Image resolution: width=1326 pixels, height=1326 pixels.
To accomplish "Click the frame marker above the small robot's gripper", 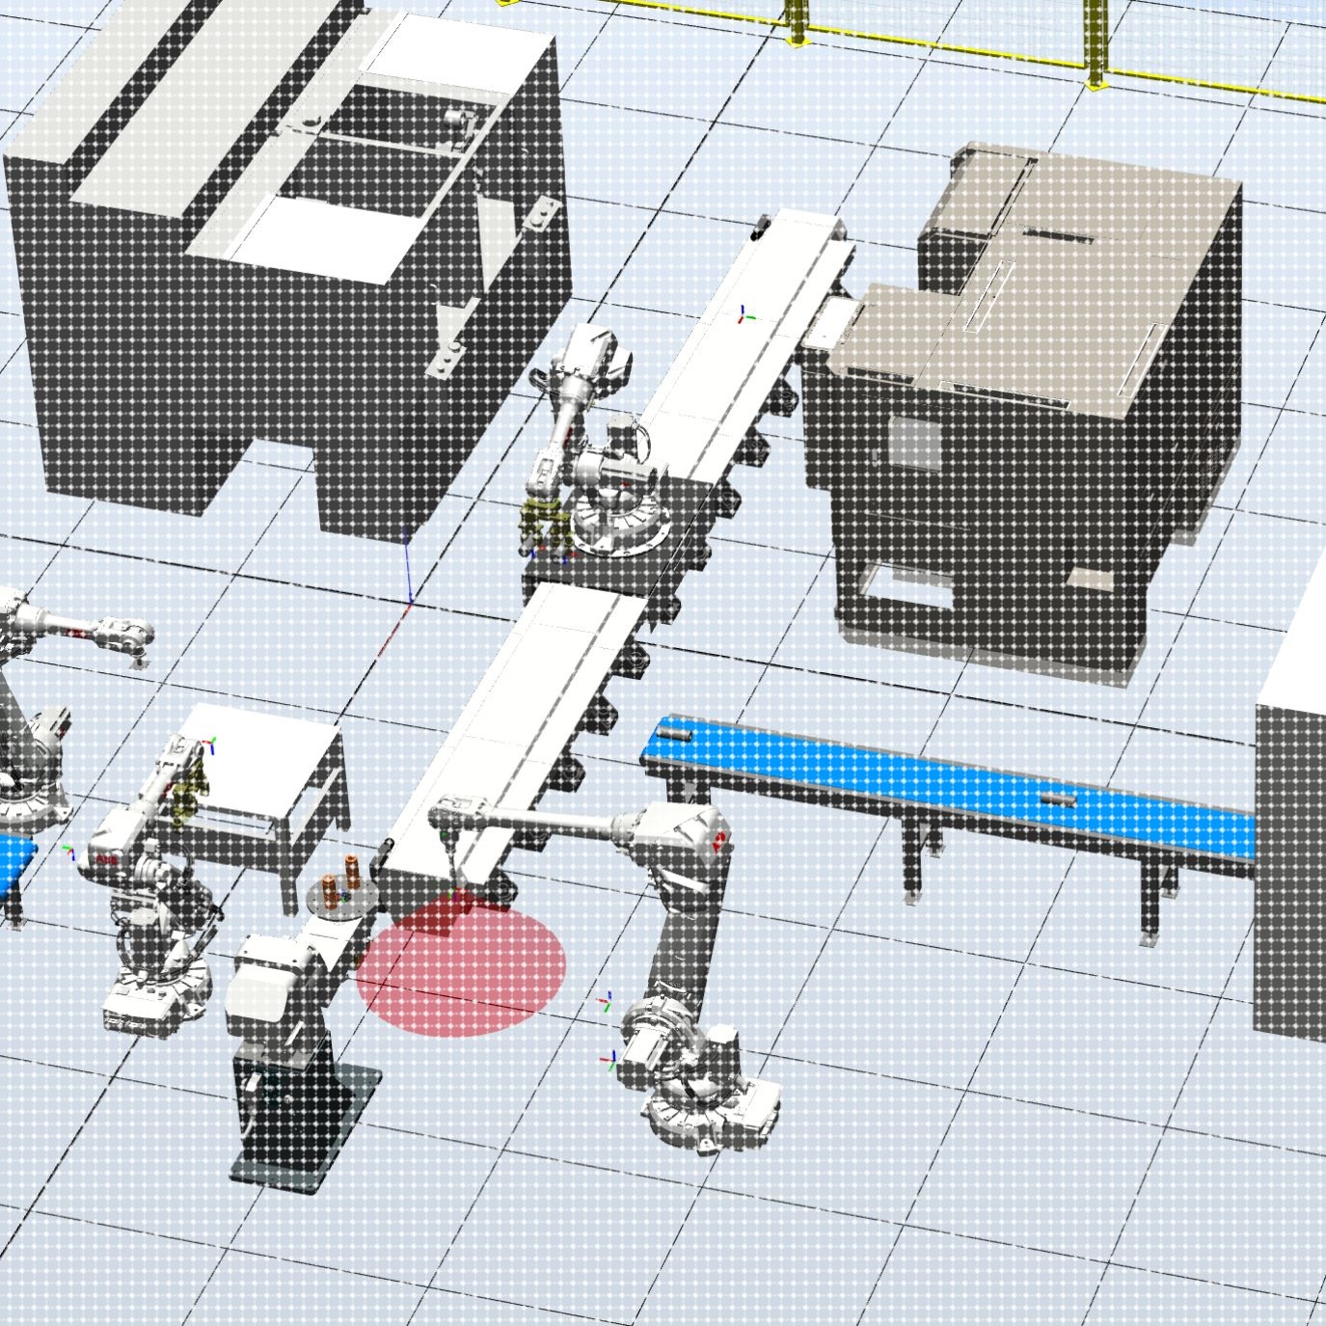I will pos(209,744).
